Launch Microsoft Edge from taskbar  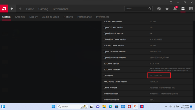(x=110, y=107)
